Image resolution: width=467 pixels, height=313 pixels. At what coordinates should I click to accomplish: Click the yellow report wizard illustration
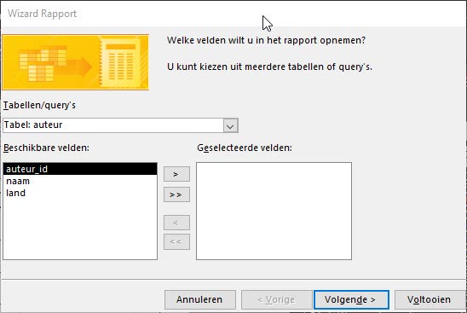click(76, 62)
